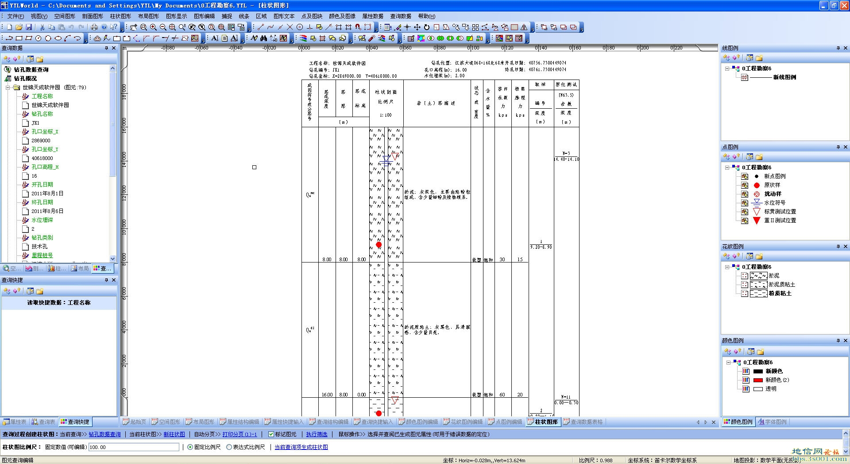The image size is (850, 464).
Task: Click the scroll down arrow in 查询数据 tree
Action: (112, 259)
